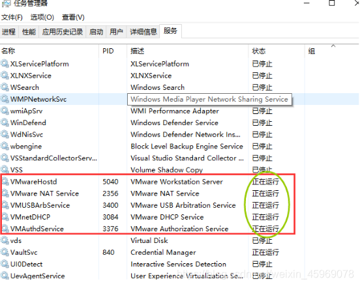Select the WSearch service name
This screenshot has width=360, height=286.
(25, 87)
